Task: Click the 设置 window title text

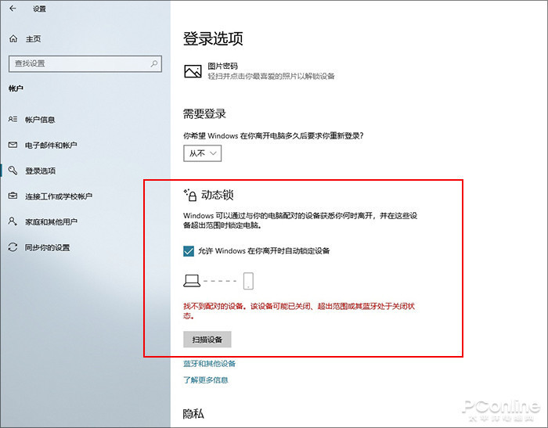Action: point(39,9)
